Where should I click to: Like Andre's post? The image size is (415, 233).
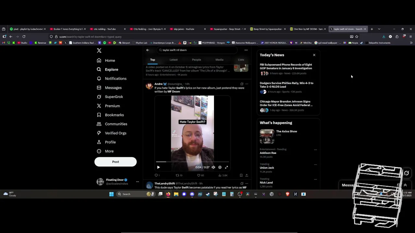pyautogui.click(x=200, y=175)
